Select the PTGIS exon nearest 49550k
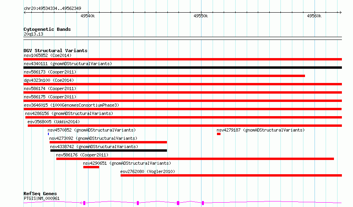Screen dimensions: 353x207 tap(203, 203)
